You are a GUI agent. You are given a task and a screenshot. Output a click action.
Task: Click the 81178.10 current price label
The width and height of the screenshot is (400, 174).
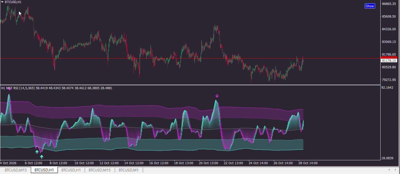[388, 61]
